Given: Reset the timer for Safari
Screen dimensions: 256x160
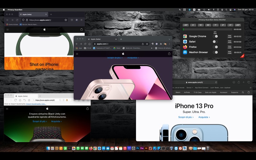Looking at the screenshot, I should 229,42.
